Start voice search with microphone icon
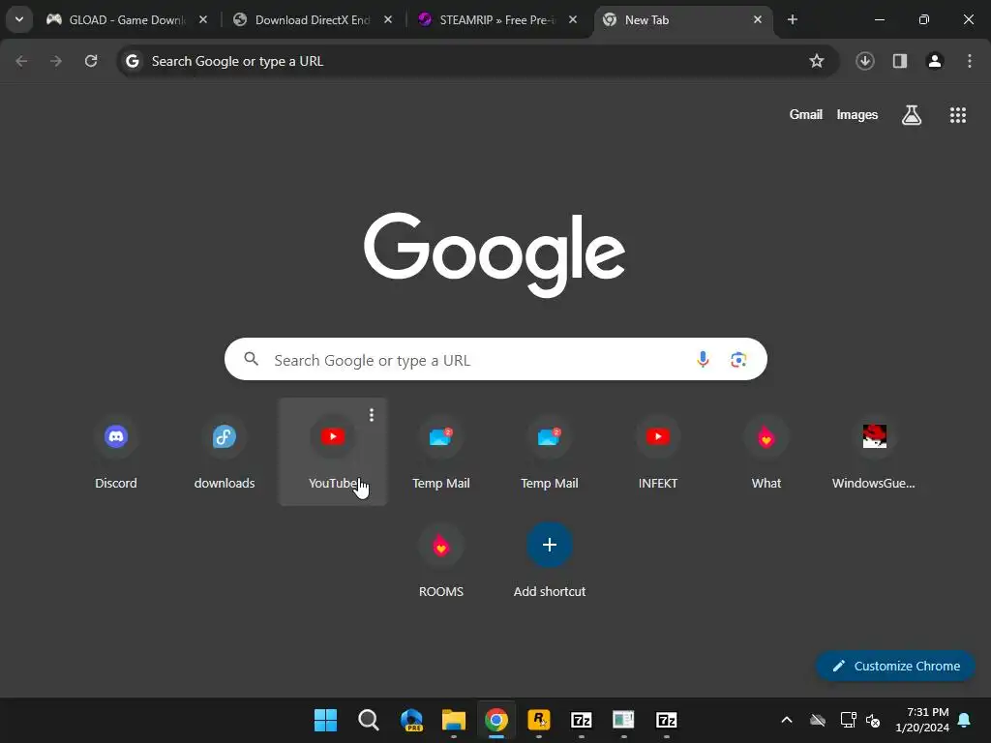Screen dimensions: 991x743 [x=703, y=360]
